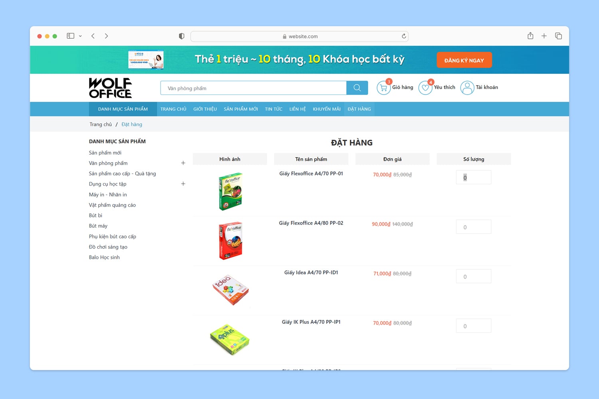Expand the Dụng cụ học tập category
The image size is (599, 399).
[x=183, y=184]
